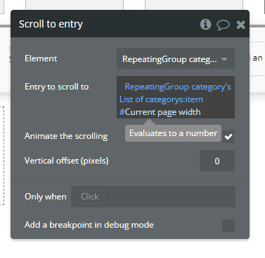Click the Element dropdown arrow
Viewport: 265px width, 258px height.
point(224,59)
